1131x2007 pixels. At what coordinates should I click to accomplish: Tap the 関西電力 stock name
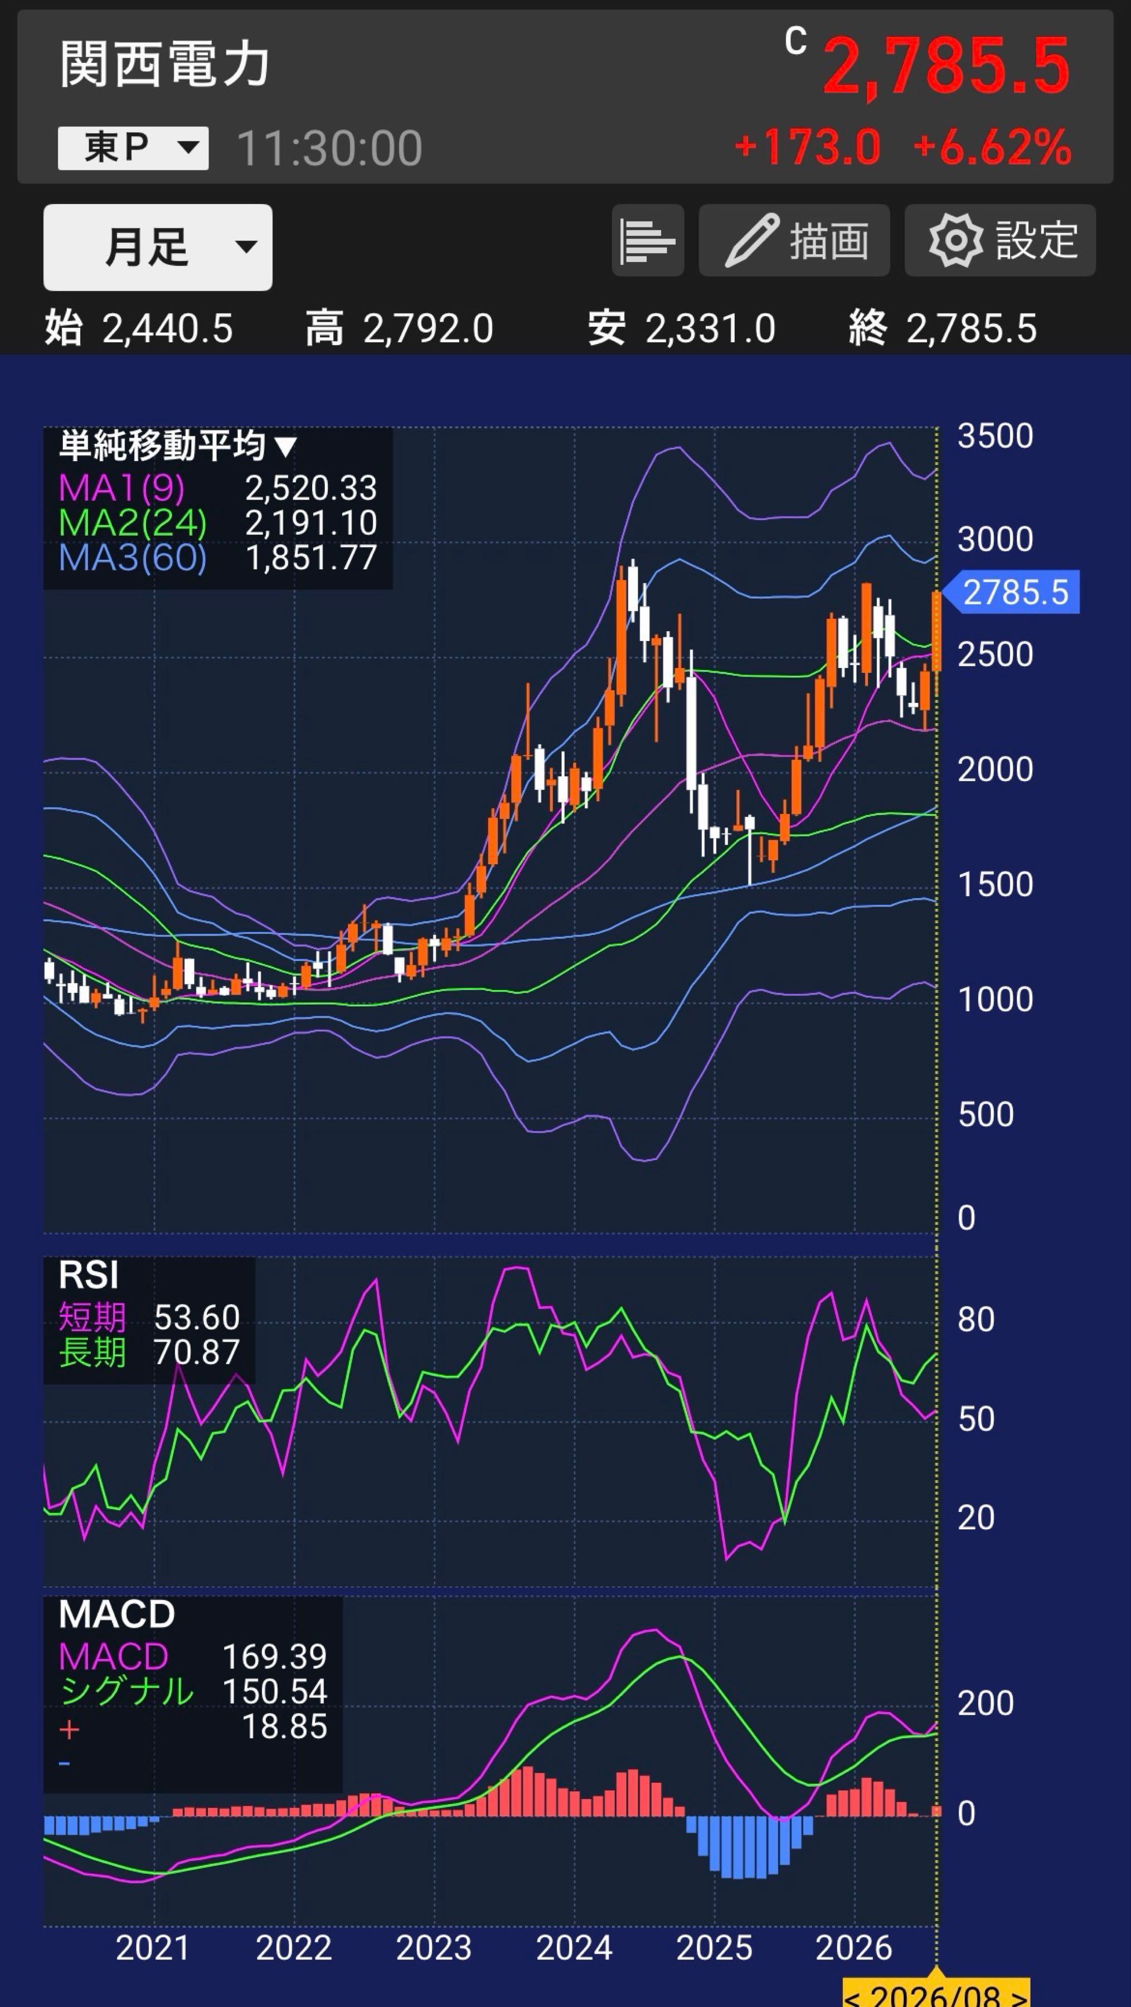pyautogui.click(x=164, y=64)
